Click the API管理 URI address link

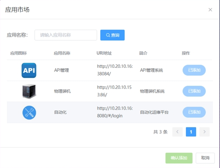(x=115, y=70)
